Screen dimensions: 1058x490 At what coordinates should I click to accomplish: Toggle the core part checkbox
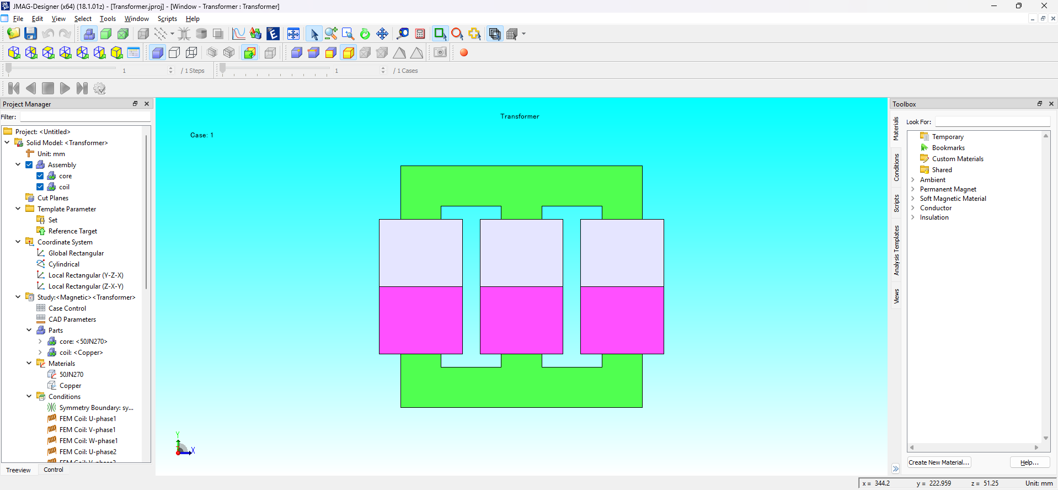click(40, 176)
